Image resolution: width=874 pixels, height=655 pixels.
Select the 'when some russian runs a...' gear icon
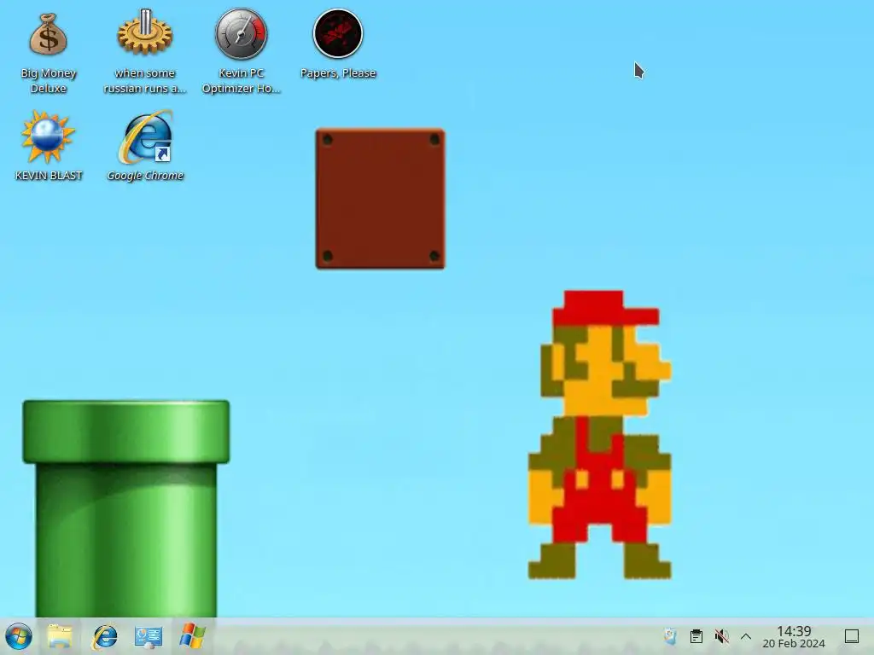[x=145, y=32]
